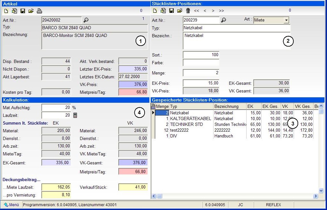The height and width of the screenshot is (210, 327).
Task: Open the calculator icon beside Laufzeit
Action: pos(75,115)
